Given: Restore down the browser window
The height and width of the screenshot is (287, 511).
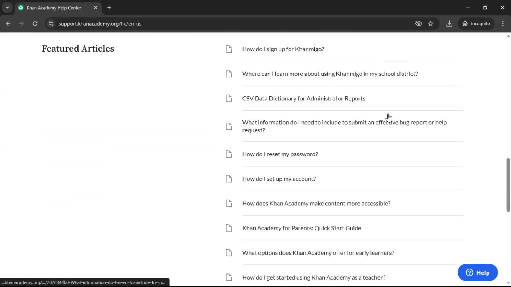Looking at the screenshot, I should tap(485, 8).
